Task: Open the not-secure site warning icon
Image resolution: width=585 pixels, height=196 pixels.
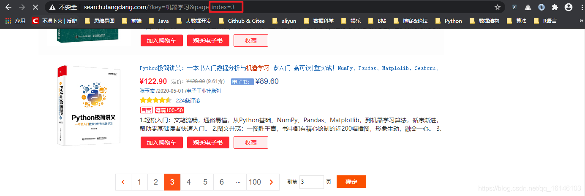Action: [x=52, y=7]
